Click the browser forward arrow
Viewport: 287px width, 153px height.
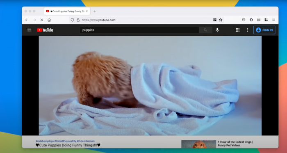tap(34, 20)
